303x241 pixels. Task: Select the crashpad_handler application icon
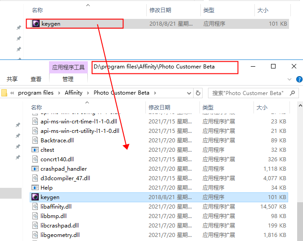point(35,168)
